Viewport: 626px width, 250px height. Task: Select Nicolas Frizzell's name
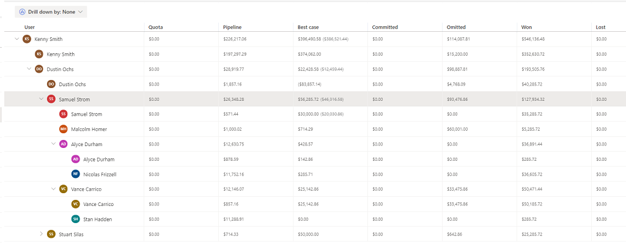click(x=100, y=174)
